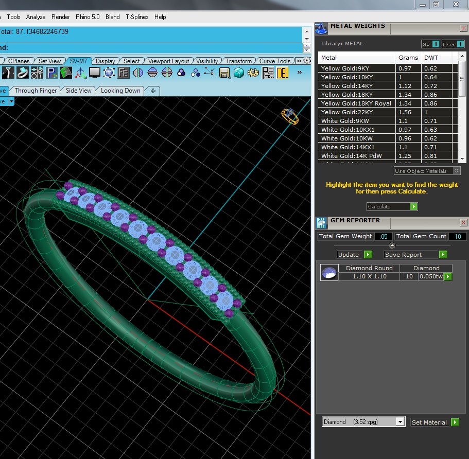Select the gemstone ring builder icon
Viewport: 469px width, 459px height.
click(x=23, y=73)
